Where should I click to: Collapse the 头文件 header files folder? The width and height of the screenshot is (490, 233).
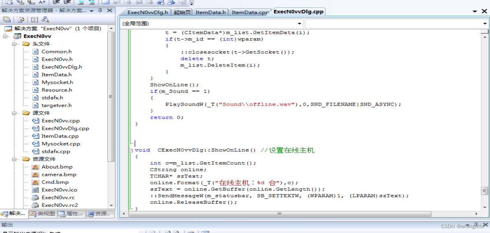14,44
